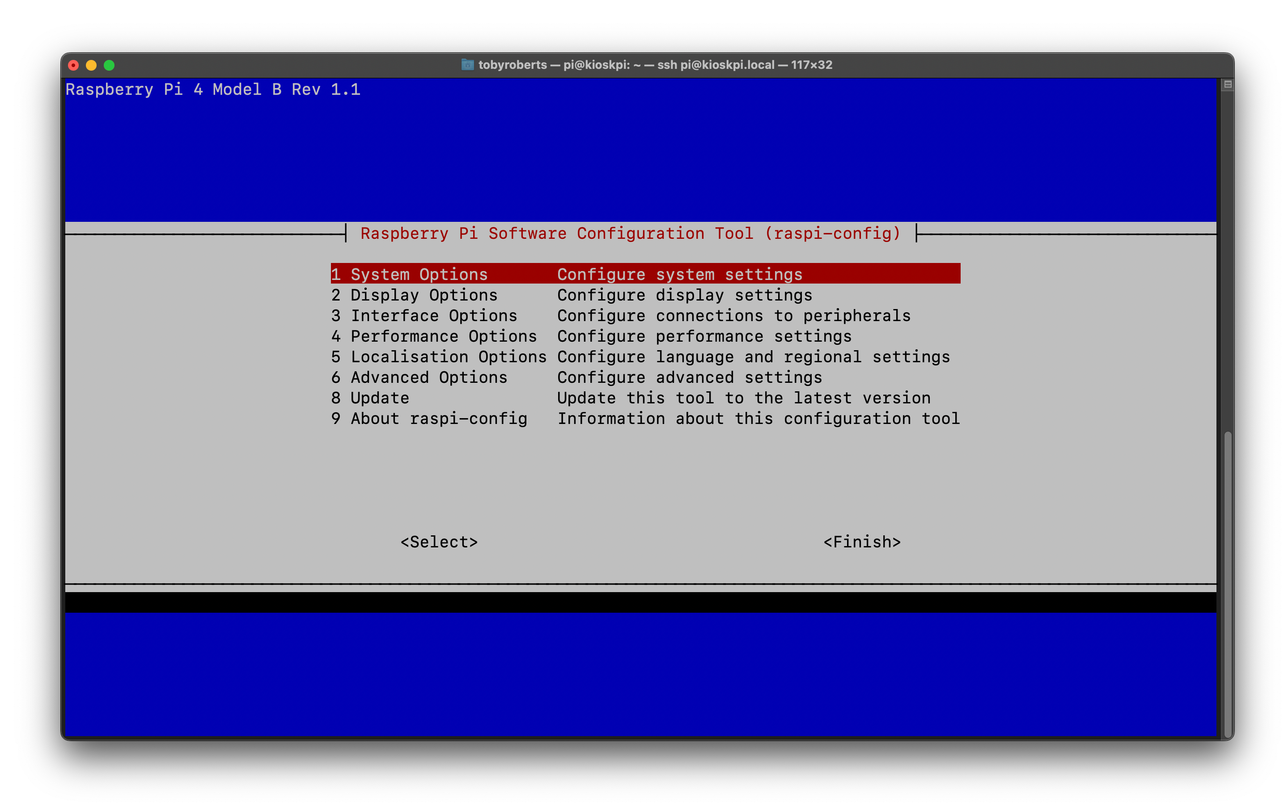Image resolution: width=1288 pixels, height=805 pixels.
Task: Pick Performance Options from the list
Action: click(x=645, y=336)
